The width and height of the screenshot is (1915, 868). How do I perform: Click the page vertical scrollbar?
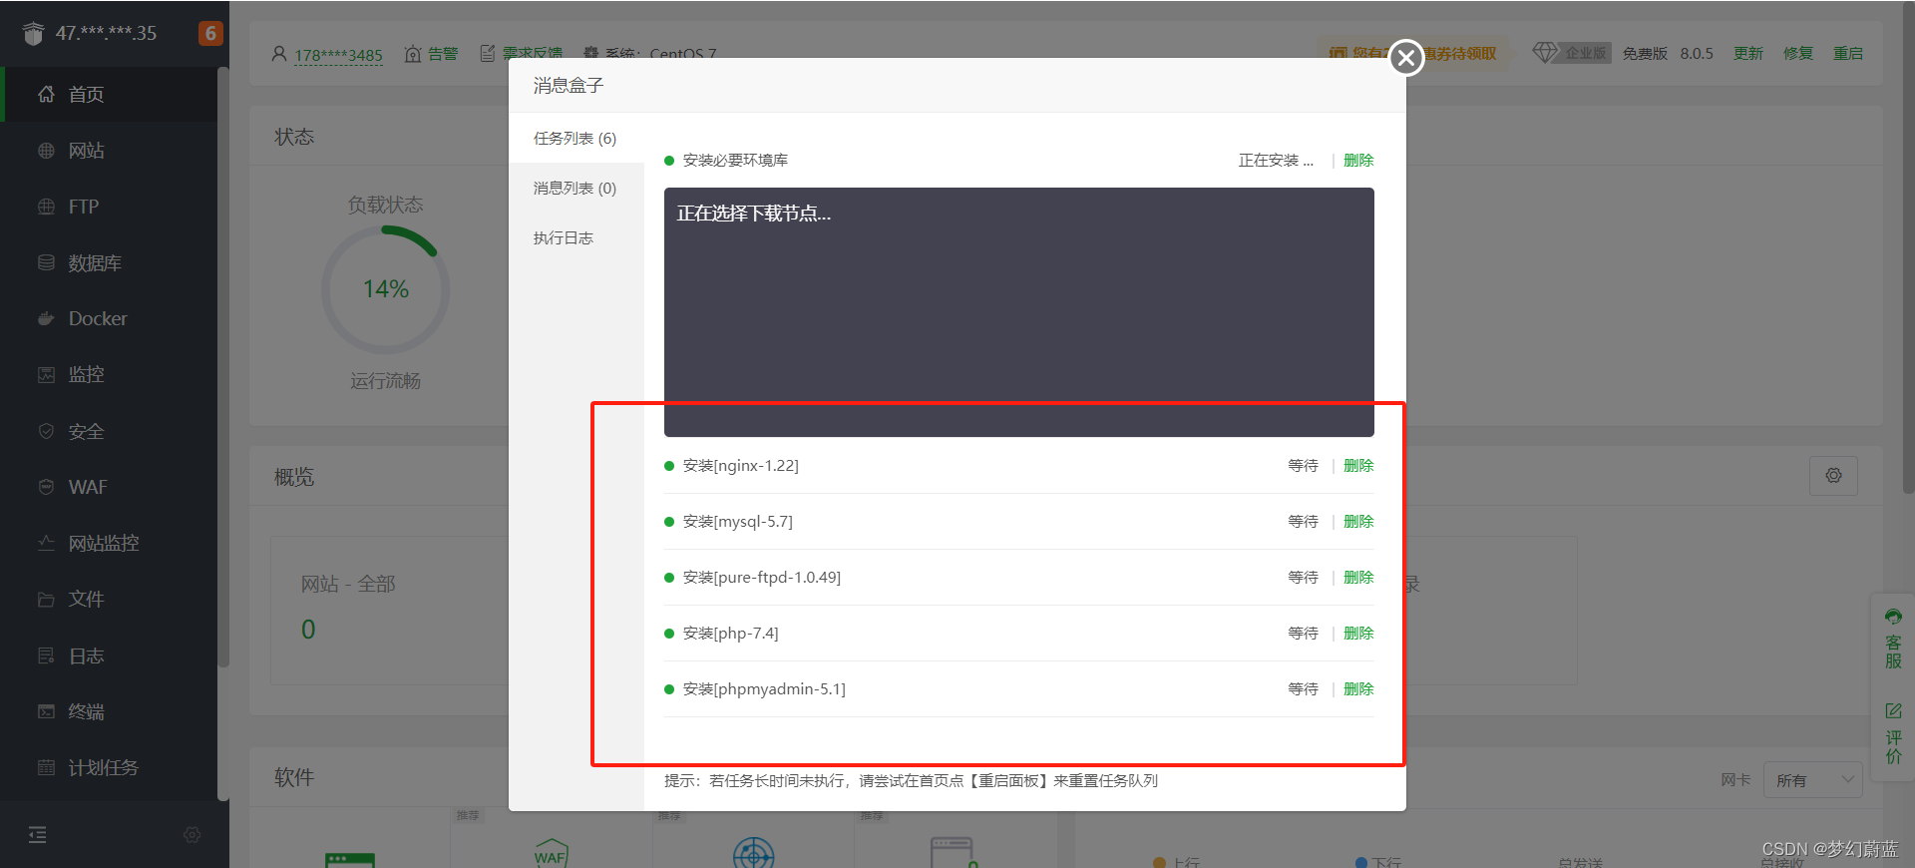pyautogui.click(x=1909, y=249)
